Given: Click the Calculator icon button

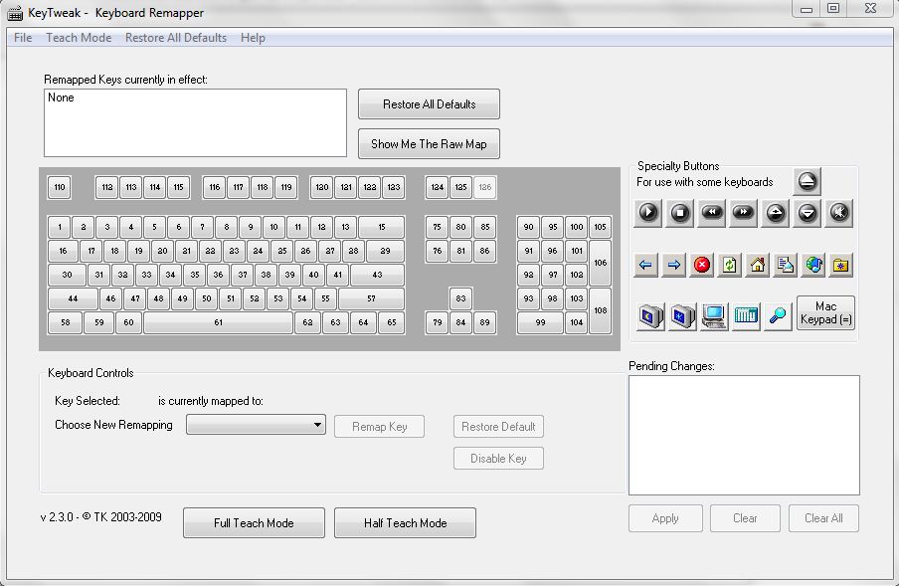Looking at the screenshot, I should [x=746, y=316].
